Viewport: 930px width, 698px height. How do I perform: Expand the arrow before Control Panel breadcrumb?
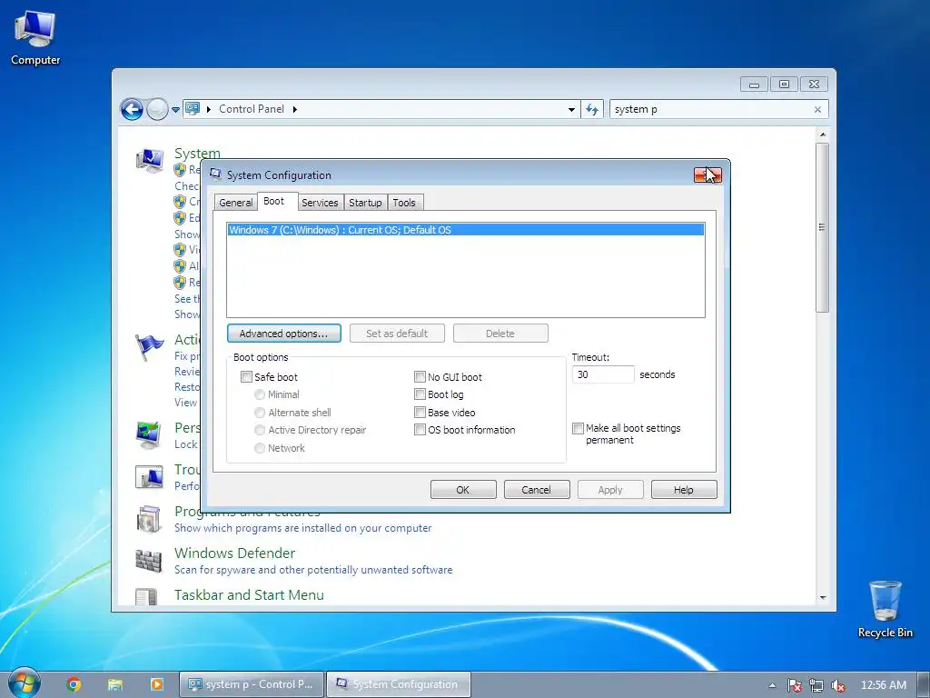pyautogui.click(x=209, y=109)
